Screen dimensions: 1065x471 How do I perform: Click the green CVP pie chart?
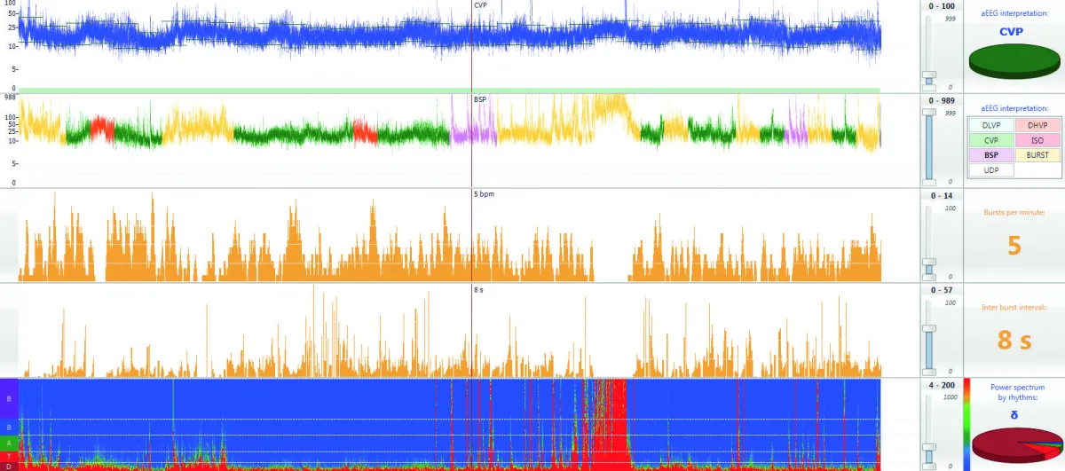(1013, 62)
